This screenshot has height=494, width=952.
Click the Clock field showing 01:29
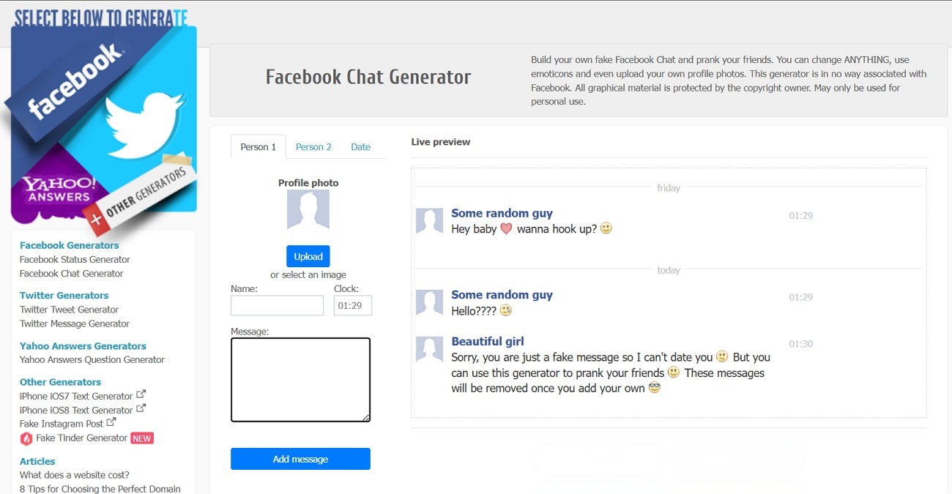[x=353, y=305]
